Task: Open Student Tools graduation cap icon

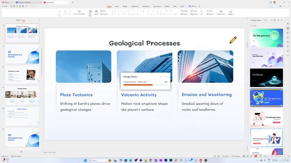Action: pos(221,11)
